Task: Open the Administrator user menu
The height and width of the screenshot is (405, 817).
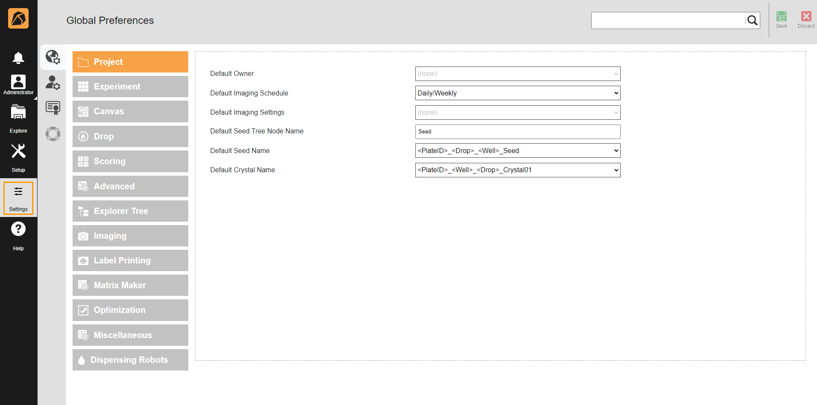Action: click(18, 84)
